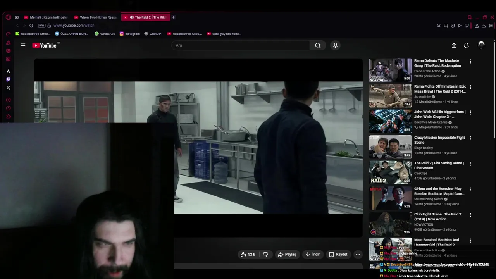The width and height of the screenshot is (496, 279).
Task: Click the browser tab search magnifier
Action: 470,17
